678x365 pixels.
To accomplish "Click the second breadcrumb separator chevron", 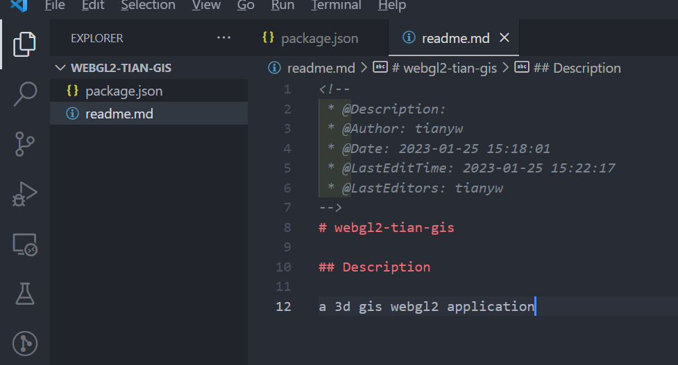I will 505,68.
